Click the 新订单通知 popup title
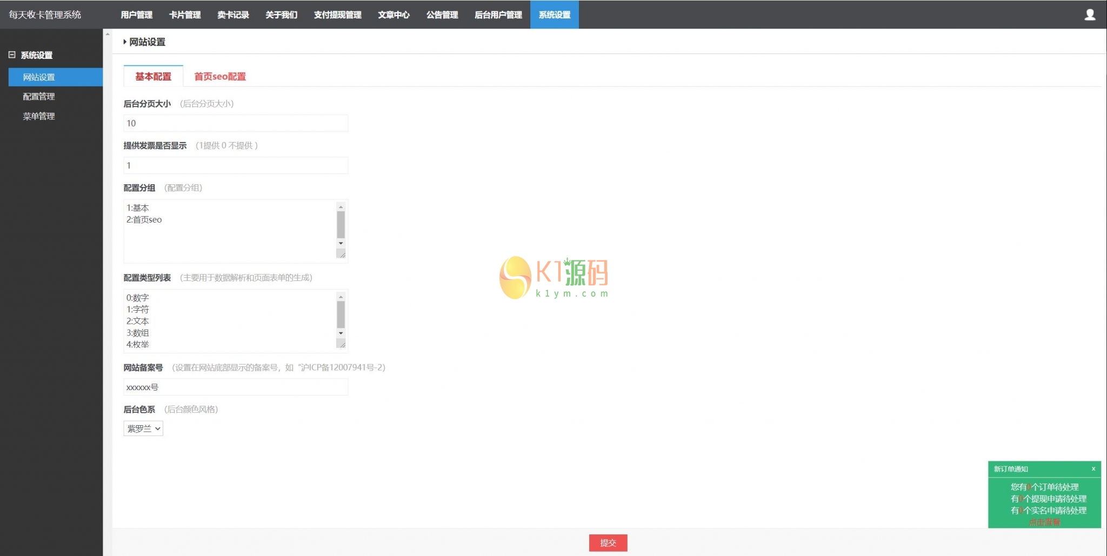The width and height of the screenshot is (1107, 556). pyautogui.click(x=1011, y=469)
